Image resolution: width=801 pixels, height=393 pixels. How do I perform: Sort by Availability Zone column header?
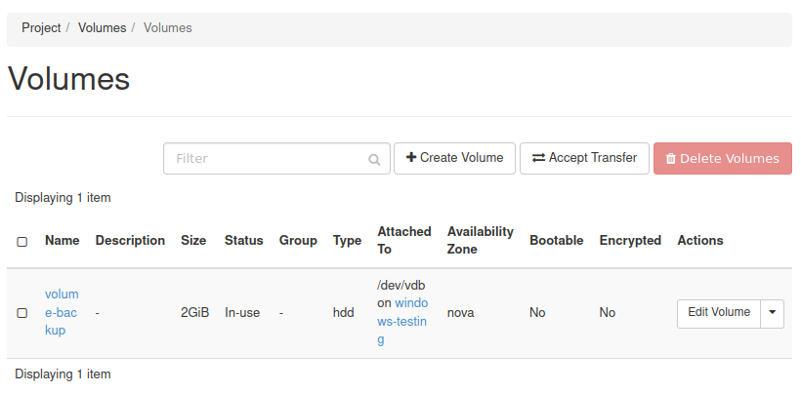[480, 241]
